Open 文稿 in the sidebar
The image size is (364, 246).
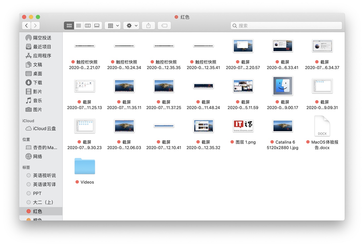[41, 65]
